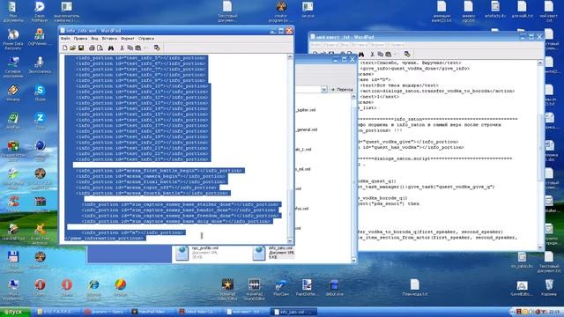The width and height of the screenshot is (564, 317).
Task: Open Print Preview from the toolbar
Action: coord(100,48)
